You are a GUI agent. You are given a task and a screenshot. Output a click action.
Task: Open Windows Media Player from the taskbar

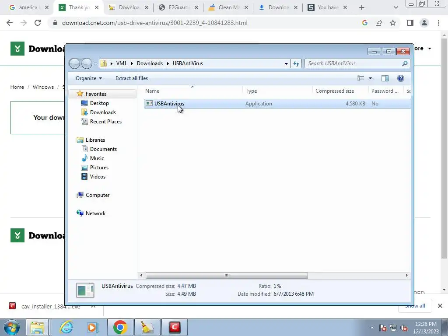click(93, 327)
